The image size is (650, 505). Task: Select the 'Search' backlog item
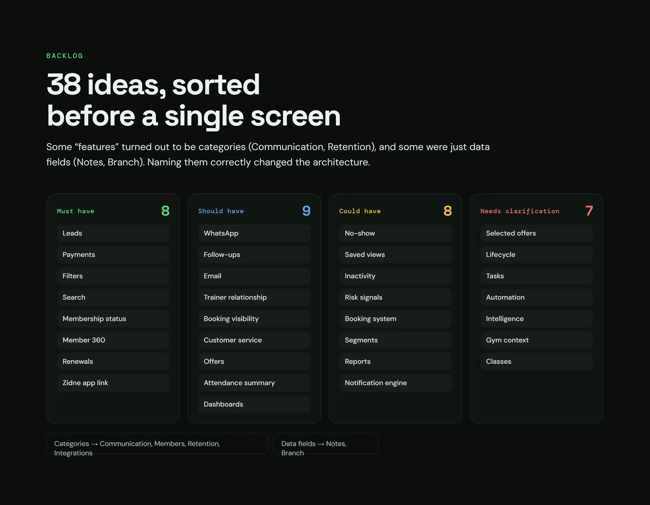point(113,297)
